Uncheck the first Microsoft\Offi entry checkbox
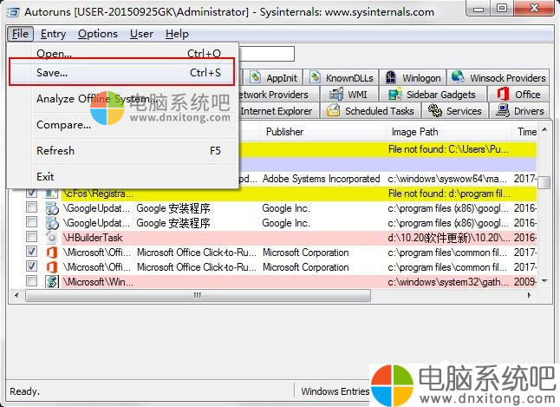This screenshot has width=560, height=407. point(31,252)
